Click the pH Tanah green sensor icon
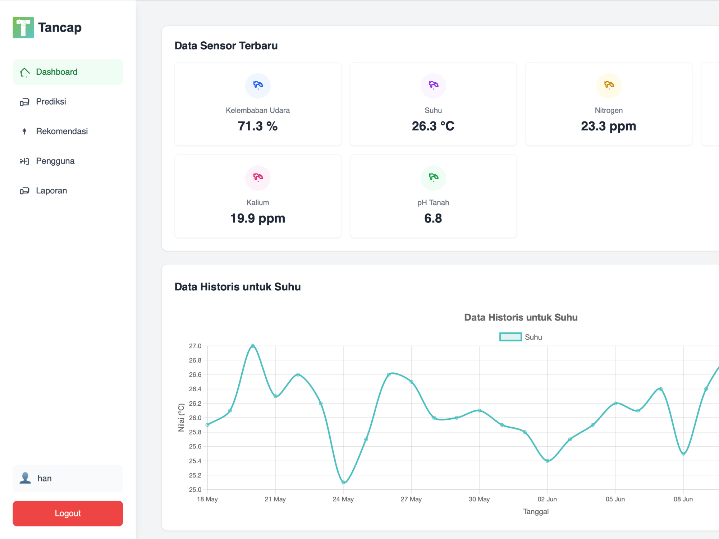719x539 pixels. [433, 178]
